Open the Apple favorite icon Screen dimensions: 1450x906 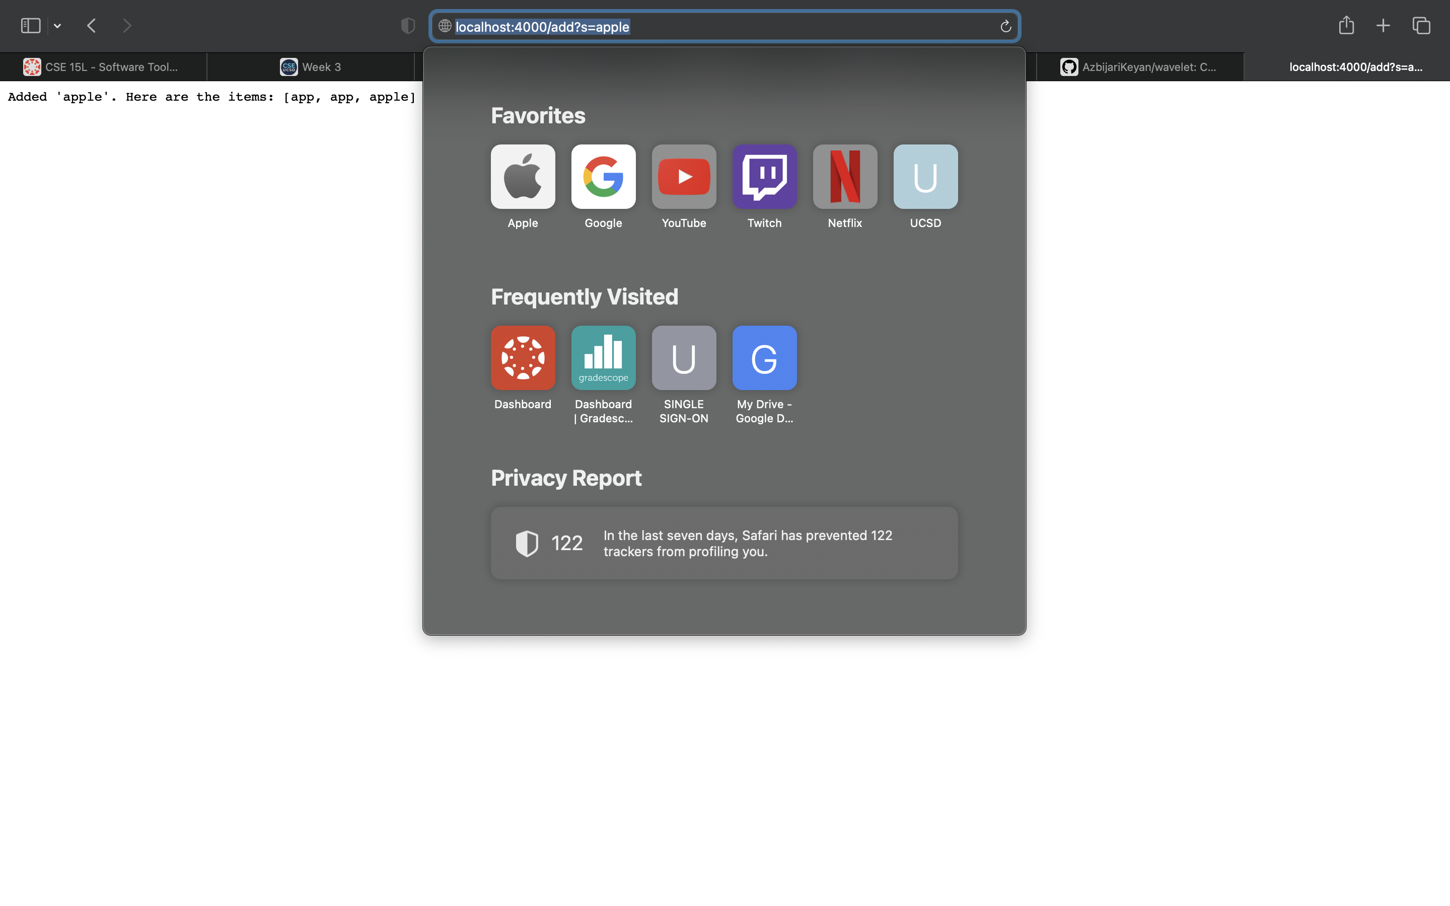coord(523,177)
